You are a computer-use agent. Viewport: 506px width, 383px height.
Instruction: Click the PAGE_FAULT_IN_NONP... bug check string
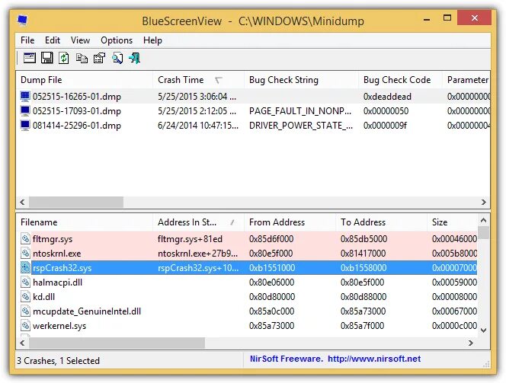point(300,111)
